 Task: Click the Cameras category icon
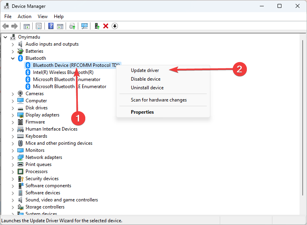[x=20, y=94]
